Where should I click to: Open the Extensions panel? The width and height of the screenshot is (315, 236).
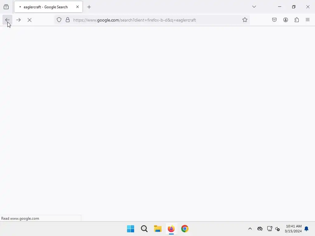click(x=297, y=20)
